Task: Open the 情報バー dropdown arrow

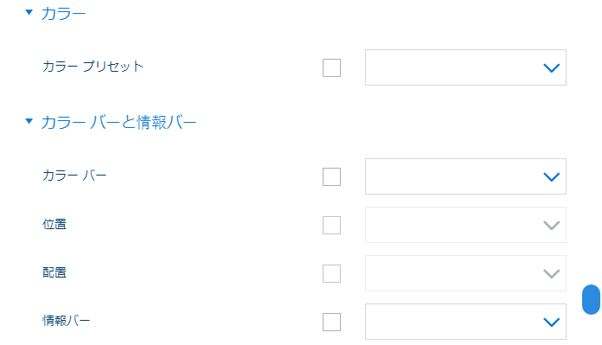Action: point(551,322)
